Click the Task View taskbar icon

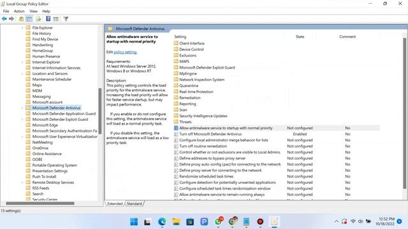tap(147, 222)
